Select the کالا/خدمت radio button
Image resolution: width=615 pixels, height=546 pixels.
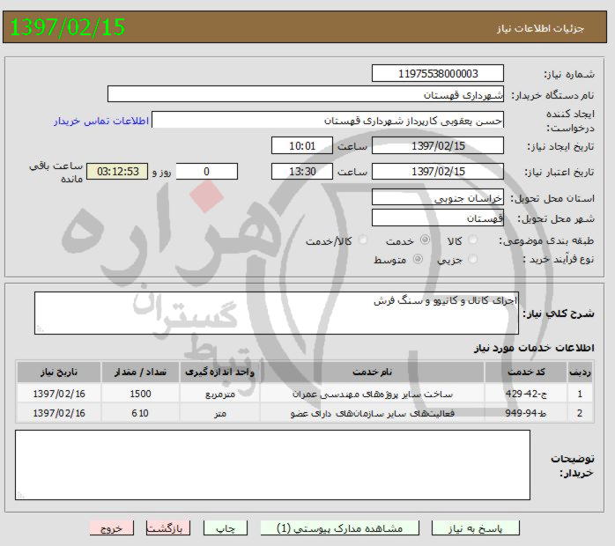point(363,240)
